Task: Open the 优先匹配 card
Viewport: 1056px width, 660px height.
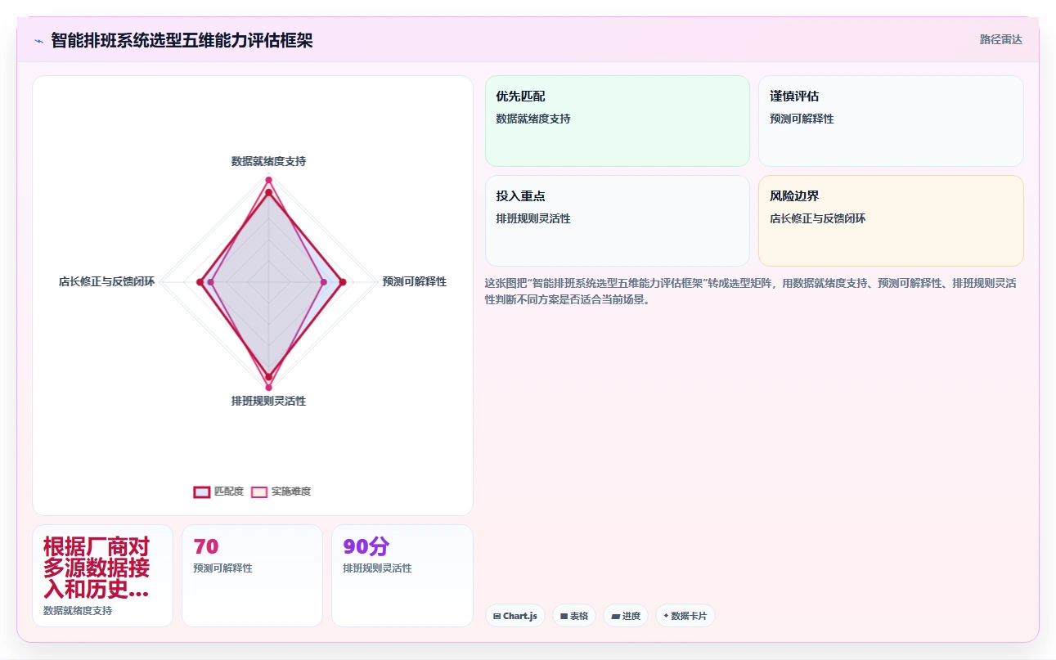Action: [617, 121]
